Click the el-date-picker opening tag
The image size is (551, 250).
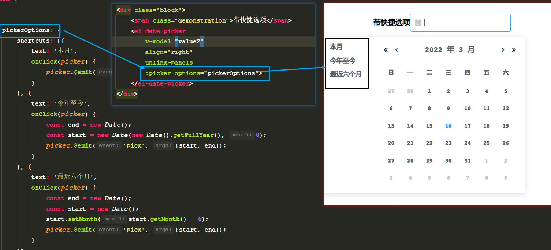pyautogui.click(x=159, y=31)
